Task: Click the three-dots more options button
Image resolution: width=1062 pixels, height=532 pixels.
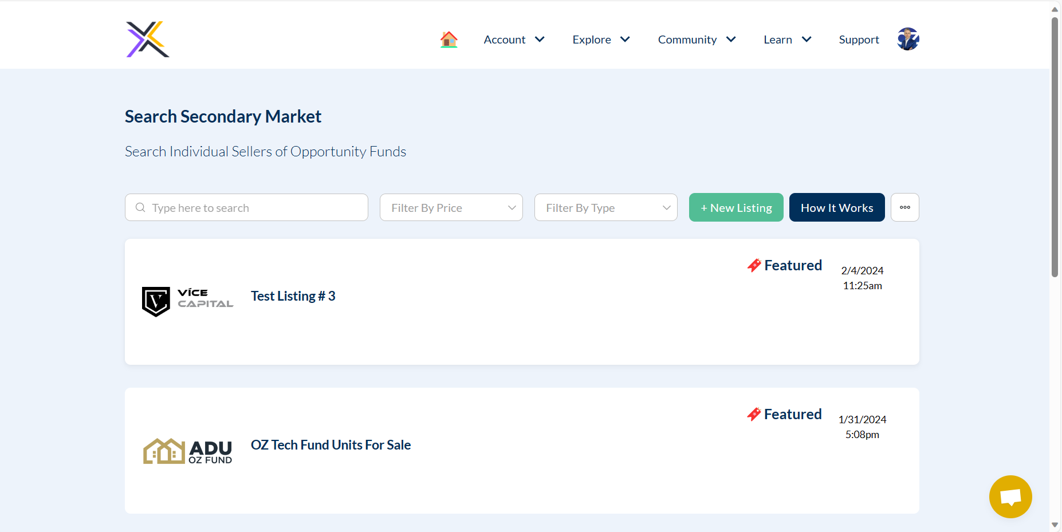Action: coord(904,207)
